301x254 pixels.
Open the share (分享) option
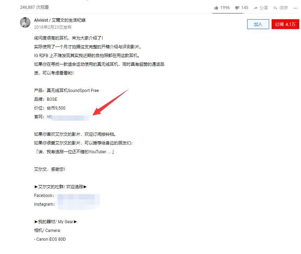[x=261, y=8]
